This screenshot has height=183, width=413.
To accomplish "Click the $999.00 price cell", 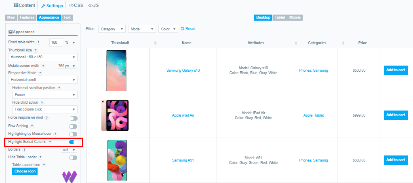I will coord(359,115).
